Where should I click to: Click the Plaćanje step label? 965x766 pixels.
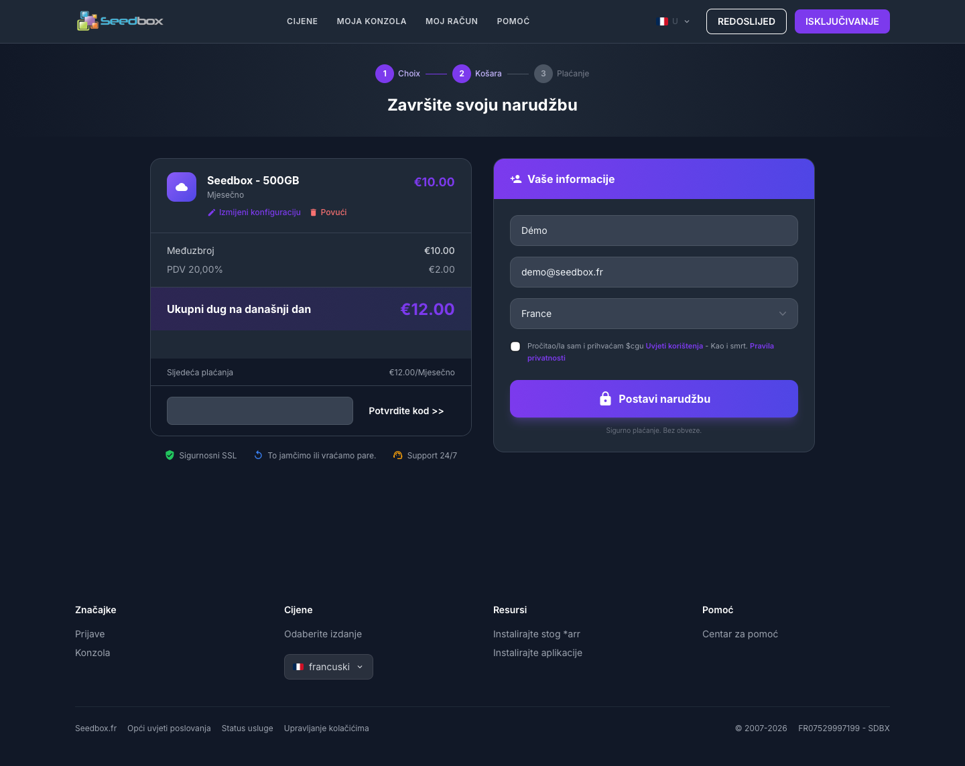click(x=573, y=74)
